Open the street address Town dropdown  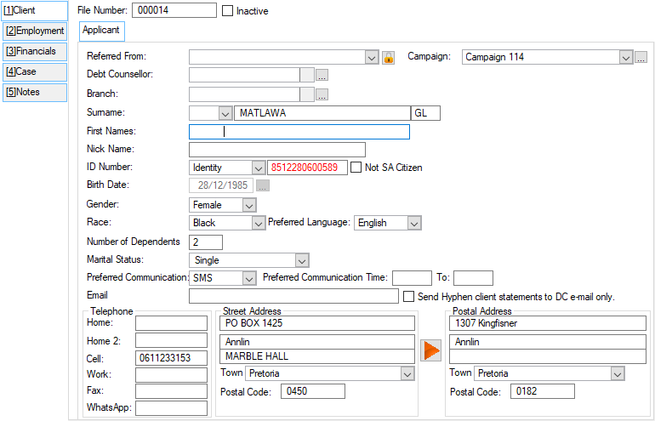(406, 373)
